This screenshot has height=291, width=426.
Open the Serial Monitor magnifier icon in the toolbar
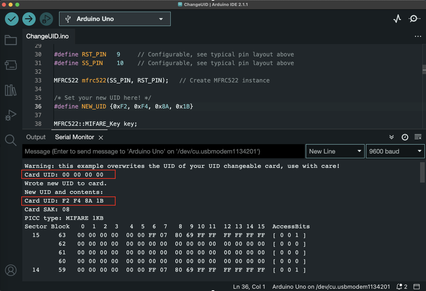pyautogui.click(x=414, y=19)
